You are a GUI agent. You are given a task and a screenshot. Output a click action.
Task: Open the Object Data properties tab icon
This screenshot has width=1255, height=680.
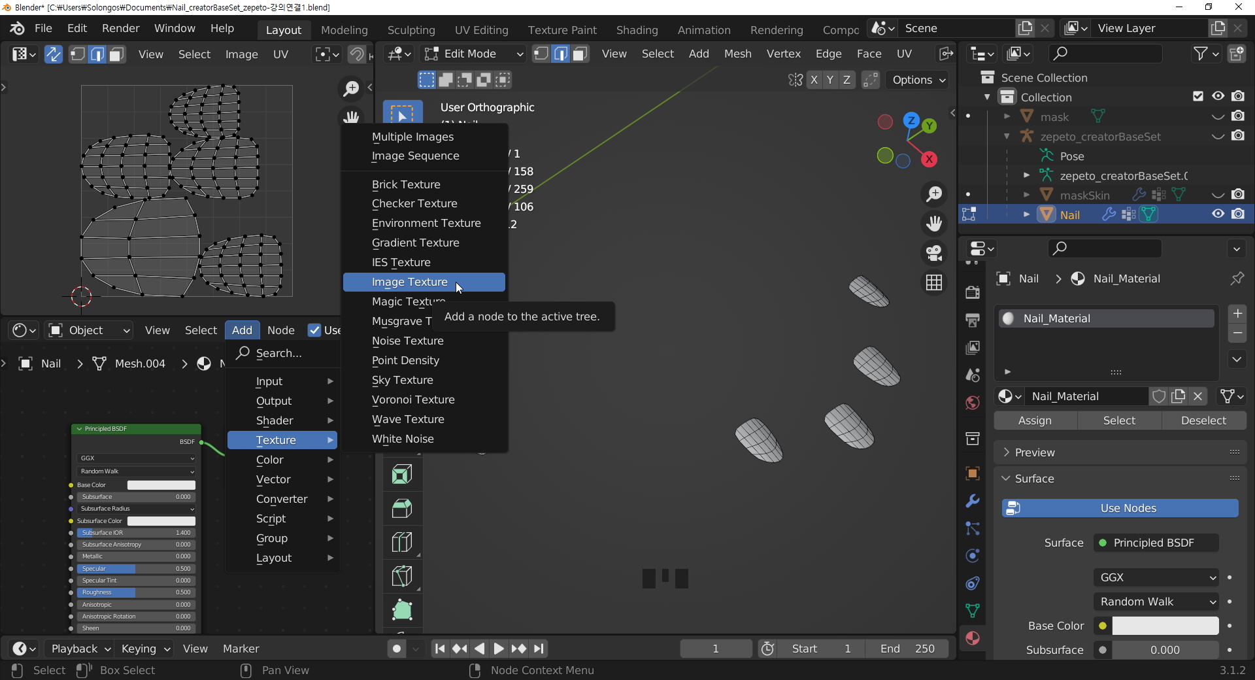(973, 611)
